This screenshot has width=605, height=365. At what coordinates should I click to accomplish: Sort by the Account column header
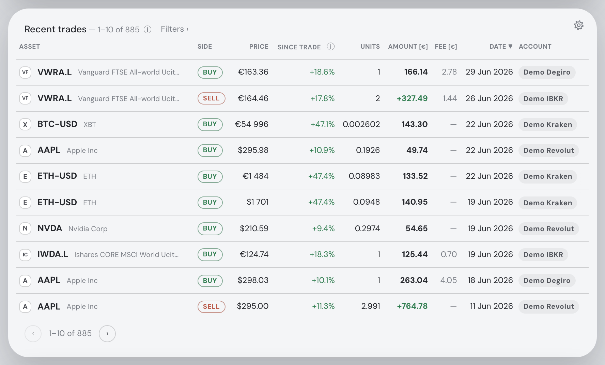click(x=535, y=47)
